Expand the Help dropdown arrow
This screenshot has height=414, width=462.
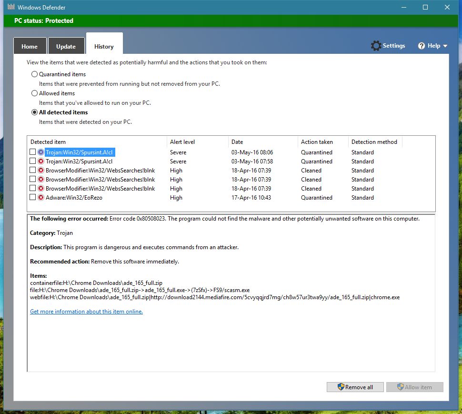click(445, 46)
